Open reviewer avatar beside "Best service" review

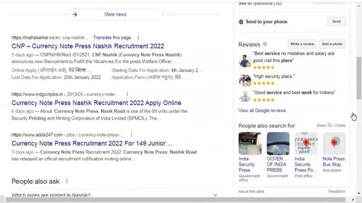[x=245, y=61]
